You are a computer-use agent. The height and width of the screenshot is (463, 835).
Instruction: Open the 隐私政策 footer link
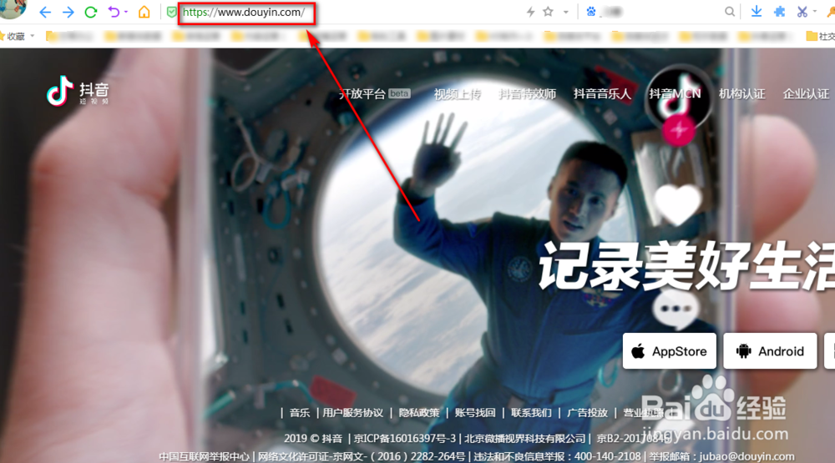tap(419, 413)
